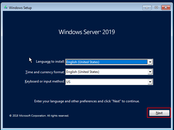Click the "Keyboard or input method" label

pyautogui.click(x=45, y=81)
